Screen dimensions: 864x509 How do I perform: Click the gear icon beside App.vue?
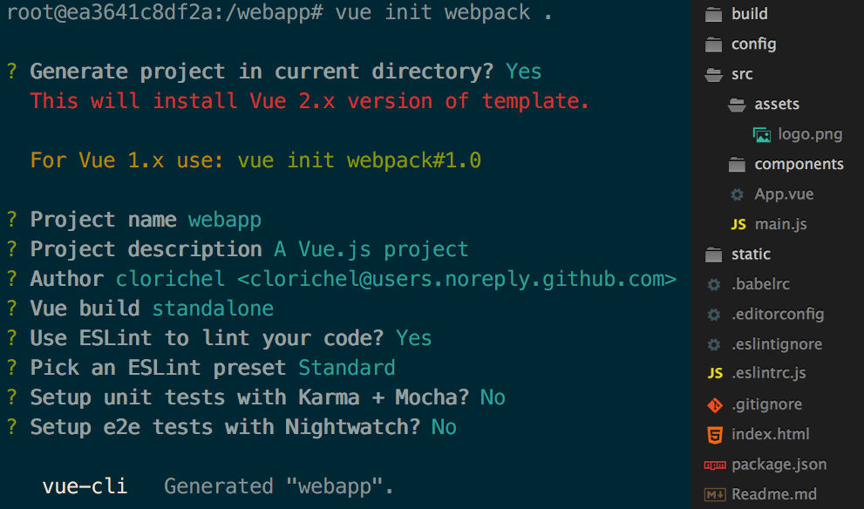737,194
